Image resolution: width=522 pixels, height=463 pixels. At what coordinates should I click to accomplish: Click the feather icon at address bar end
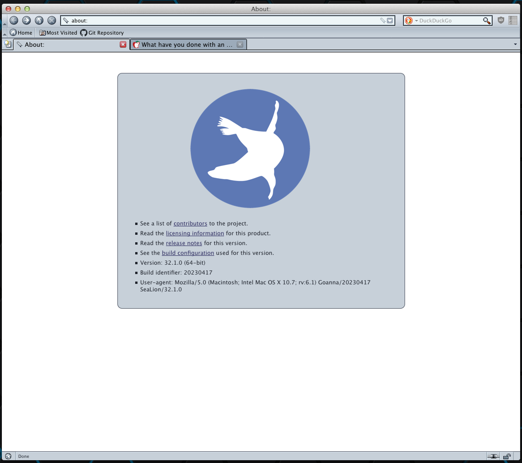(x=383, y=21)
